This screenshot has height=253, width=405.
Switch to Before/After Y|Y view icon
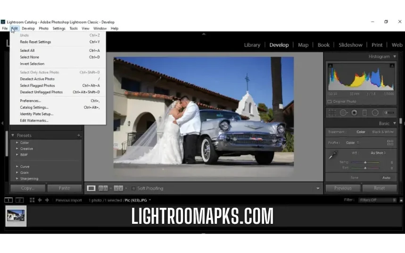pos(118,188)
